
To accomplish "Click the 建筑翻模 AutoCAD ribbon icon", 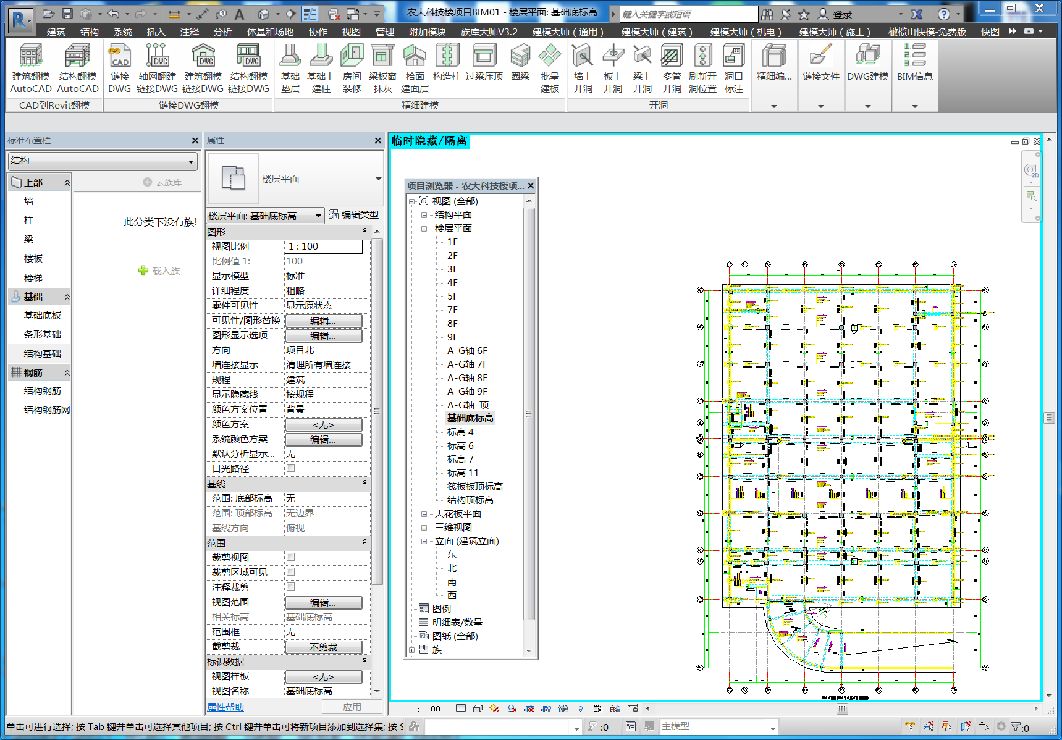I will 30,56.
